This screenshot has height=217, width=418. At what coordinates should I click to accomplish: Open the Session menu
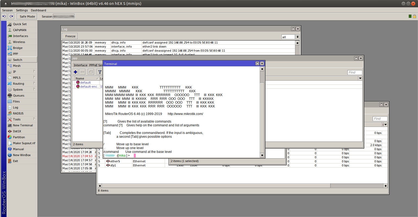pos(8,10)
